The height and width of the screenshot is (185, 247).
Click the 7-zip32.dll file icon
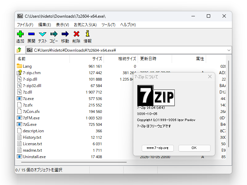(19, 85)
